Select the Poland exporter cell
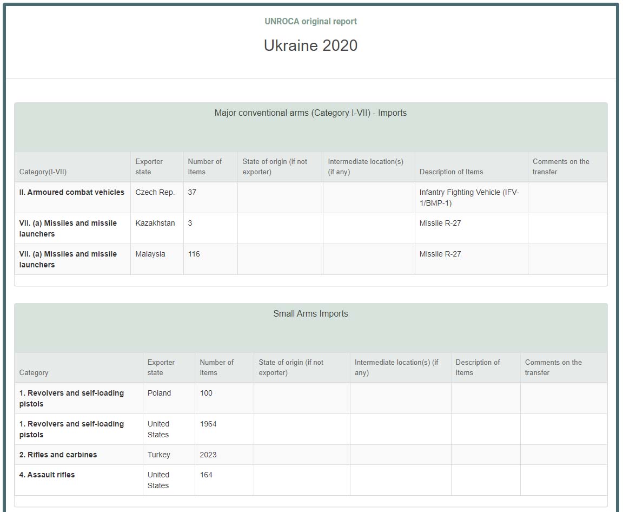The height and width of the screenshot is (512, 623). [159, 393]
